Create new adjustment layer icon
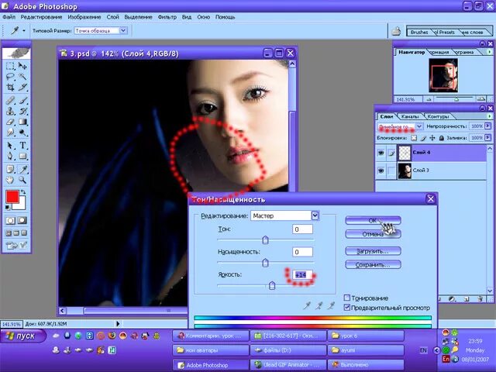The height and width of the screenshot is (372, 496). click(452, 298)
